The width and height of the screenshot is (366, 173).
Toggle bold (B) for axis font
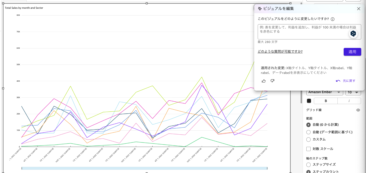point(326,101)
